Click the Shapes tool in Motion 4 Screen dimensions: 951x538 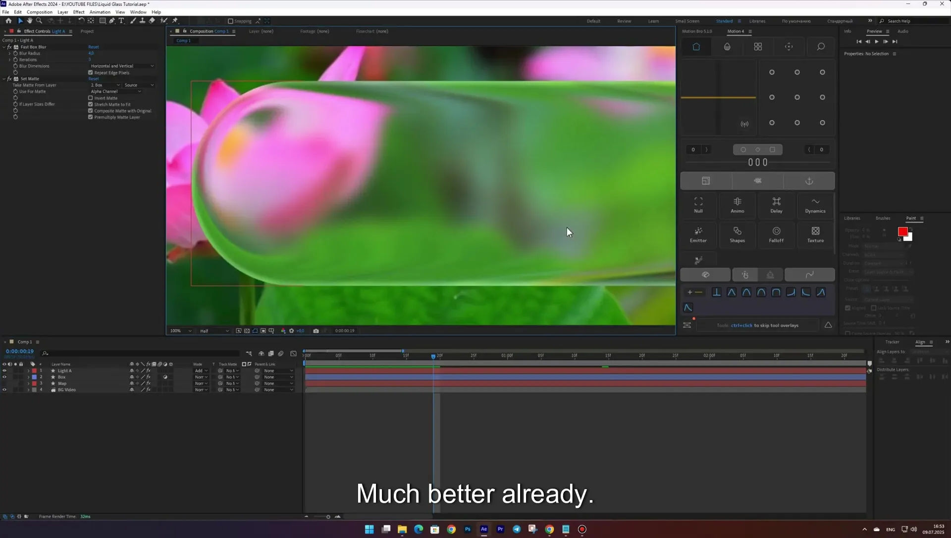click(x=738, y=234)
